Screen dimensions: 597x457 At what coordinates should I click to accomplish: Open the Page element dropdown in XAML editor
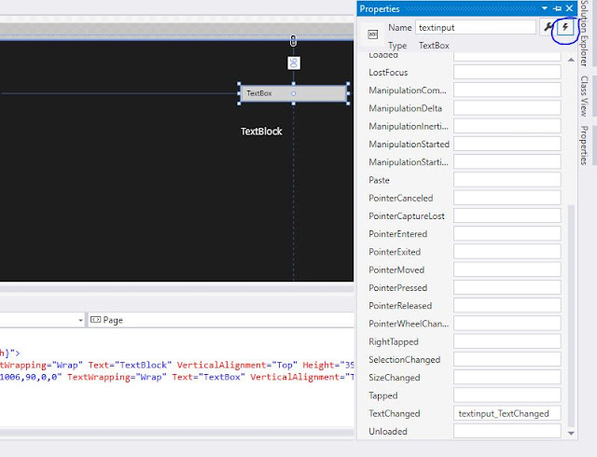221,320
